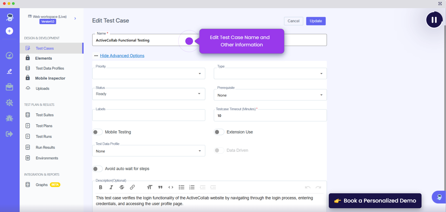Open Test Suites in the sidebar

pos(45,115)
